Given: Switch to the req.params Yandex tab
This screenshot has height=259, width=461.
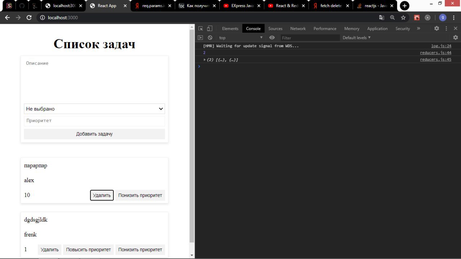Looking at the screenshot, I should pyautogui.click(x=152, y=6).
